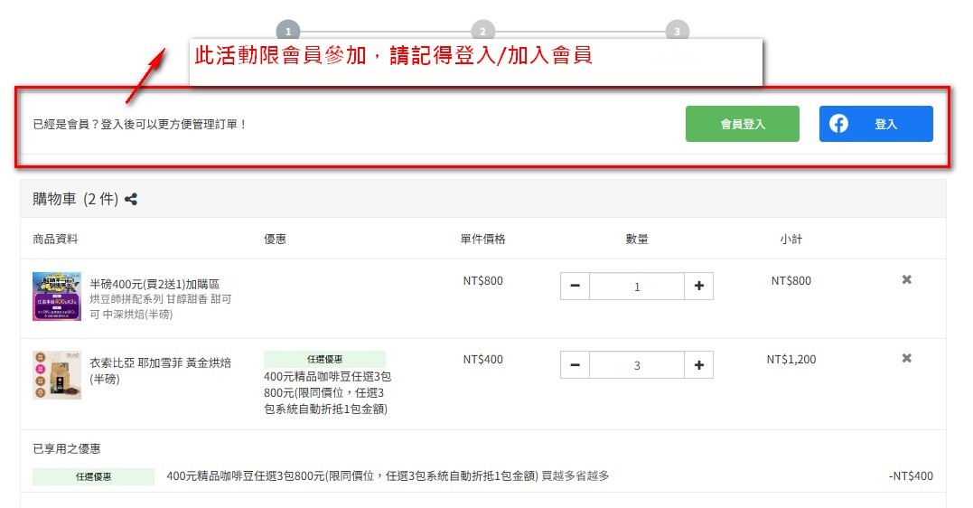Decrease quantity of 半磅400元 item
The height and width of the screenshot is (508, 973).
pyautogui.click(x=575, y=287)
